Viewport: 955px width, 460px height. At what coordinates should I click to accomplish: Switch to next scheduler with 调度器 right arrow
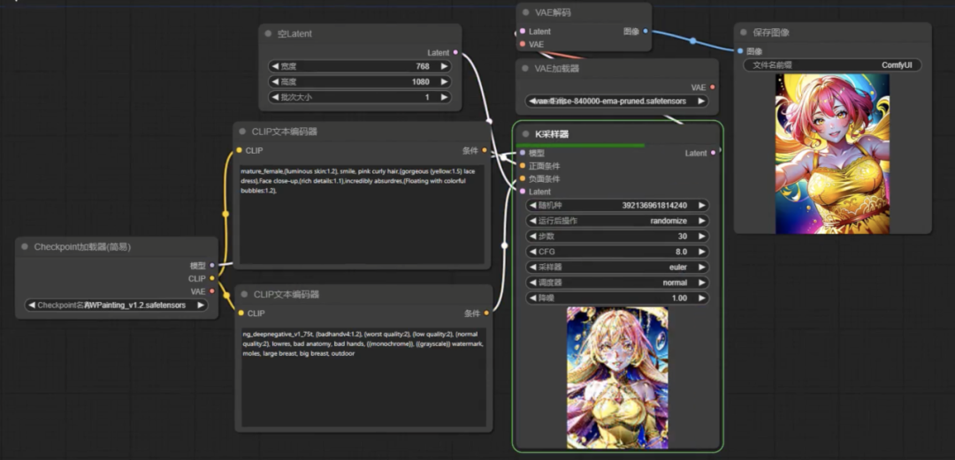pyautogui.click(x=701, y=283)
